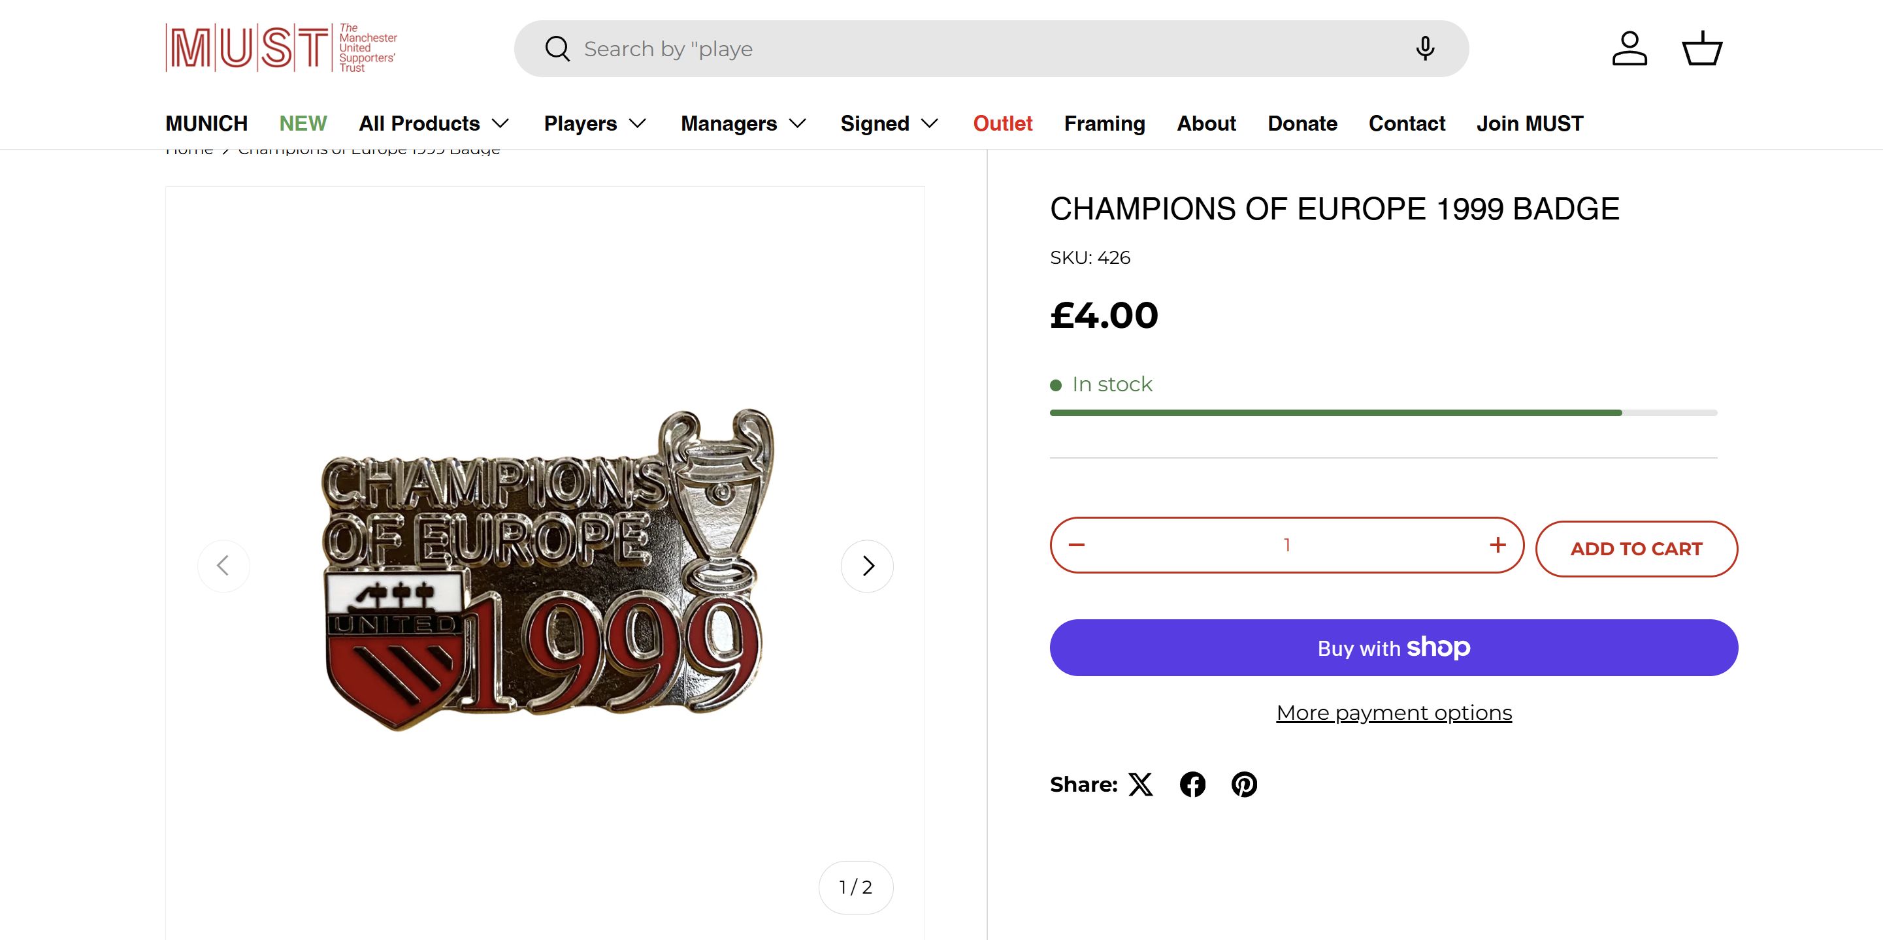The height and width of the screenshot is (940, 1883).
Task: Increase quantity with plus button
Action: 1498,545
